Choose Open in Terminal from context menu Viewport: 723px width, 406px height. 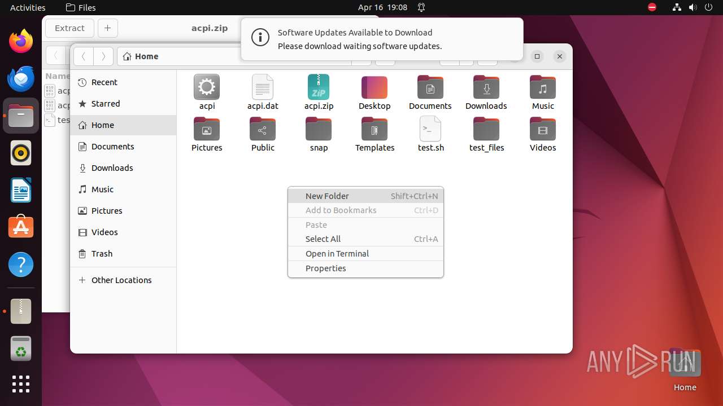point(365,254)
